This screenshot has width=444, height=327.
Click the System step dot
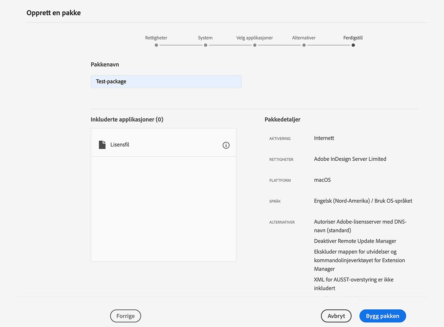coord(205,45)
